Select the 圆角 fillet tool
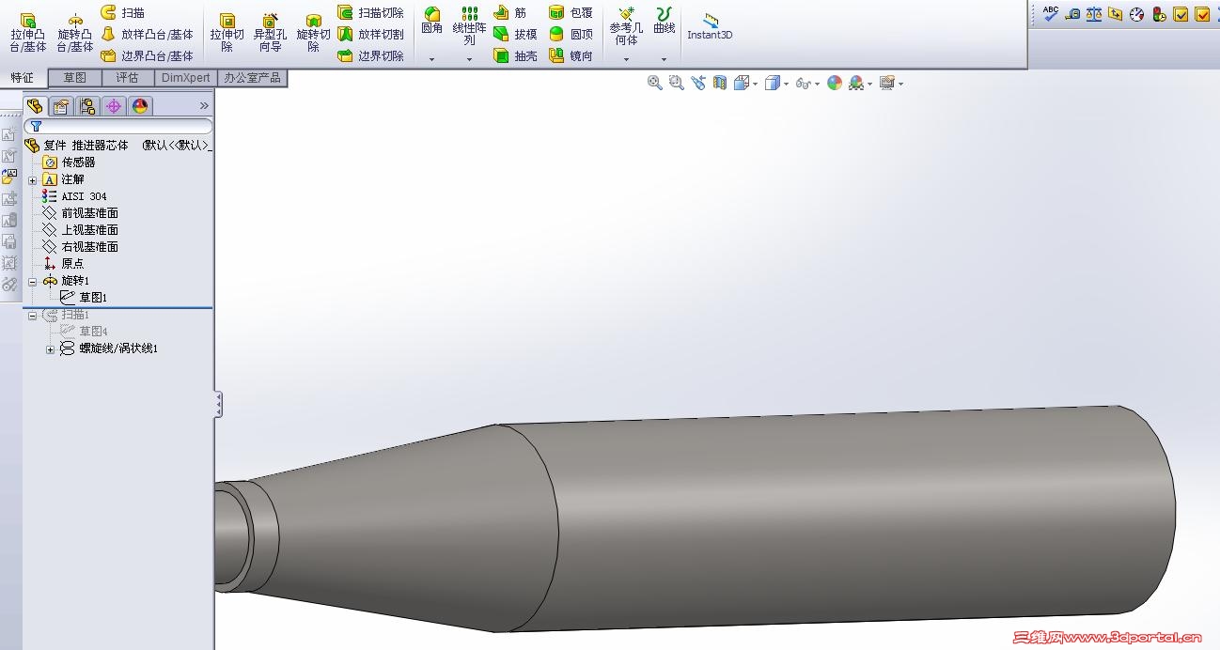Image resolution: width=1220 pixels, height=650 pixels. [431, 21]
